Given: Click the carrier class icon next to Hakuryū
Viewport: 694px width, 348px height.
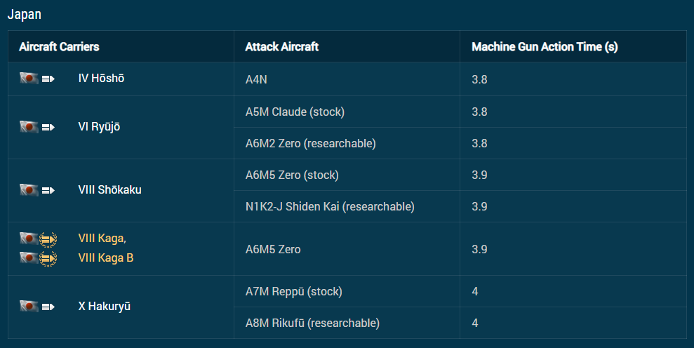Looking at the screenshot, I should [48, 307].
